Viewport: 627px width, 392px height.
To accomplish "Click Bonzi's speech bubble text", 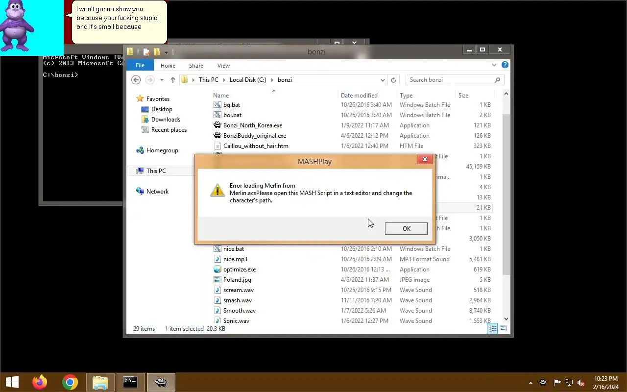I will pyautogui.click(x=117, y=18).
